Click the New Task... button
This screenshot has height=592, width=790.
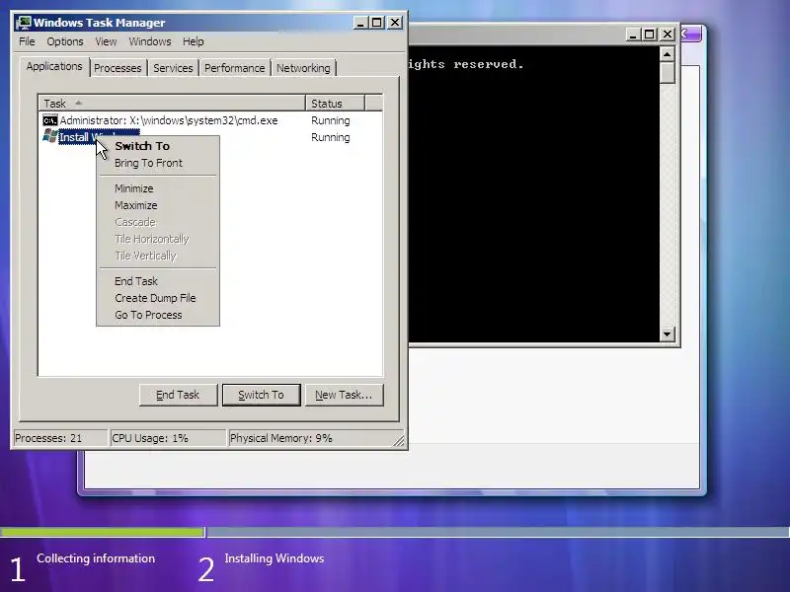(x=344, y=395)
